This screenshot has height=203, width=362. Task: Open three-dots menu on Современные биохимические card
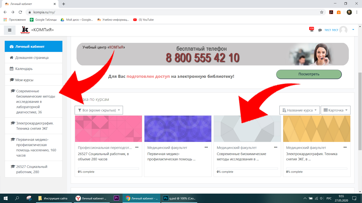point(276,147)
